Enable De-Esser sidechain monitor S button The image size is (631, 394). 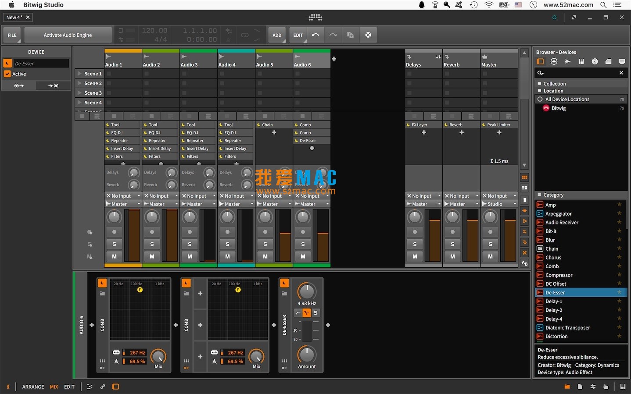(315, 312)
